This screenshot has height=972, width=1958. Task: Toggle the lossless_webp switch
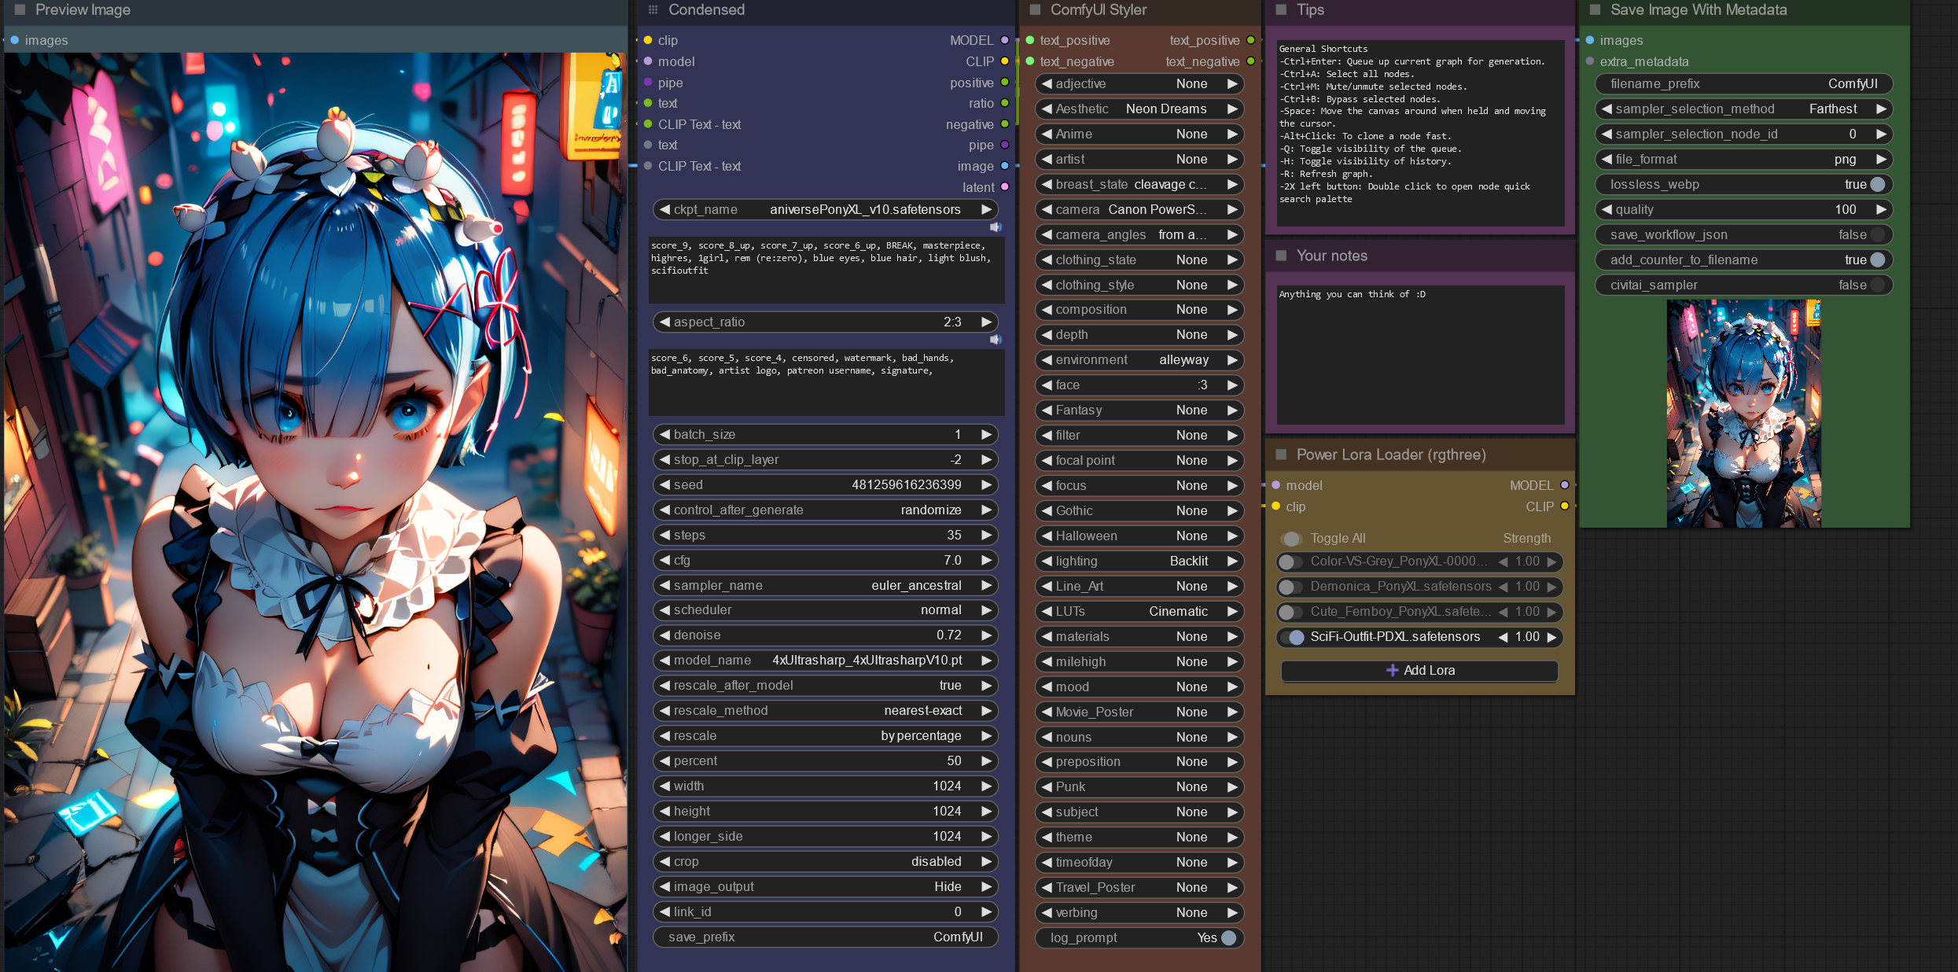point(1877,185)
